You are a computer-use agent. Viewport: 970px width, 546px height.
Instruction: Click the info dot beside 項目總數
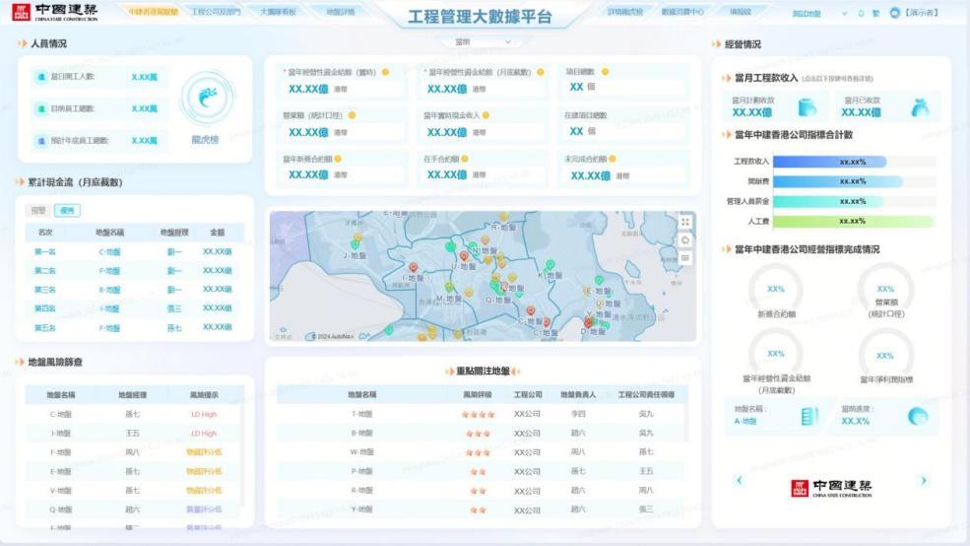point(605,72)
